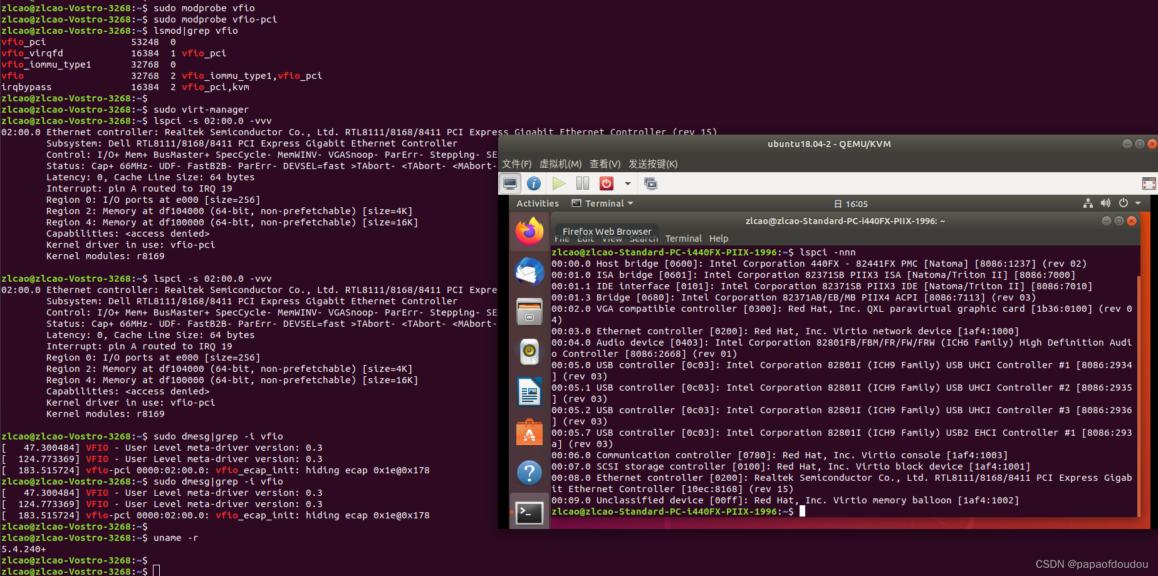The image size is (1158, 576).
Task: Click 'irqbypass' module row in lsmod output
Action: 125,87
